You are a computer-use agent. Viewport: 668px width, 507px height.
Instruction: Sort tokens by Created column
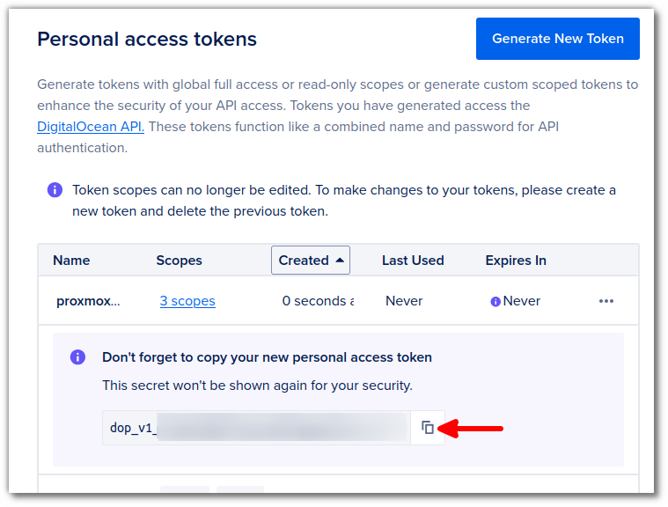[310, 260]
